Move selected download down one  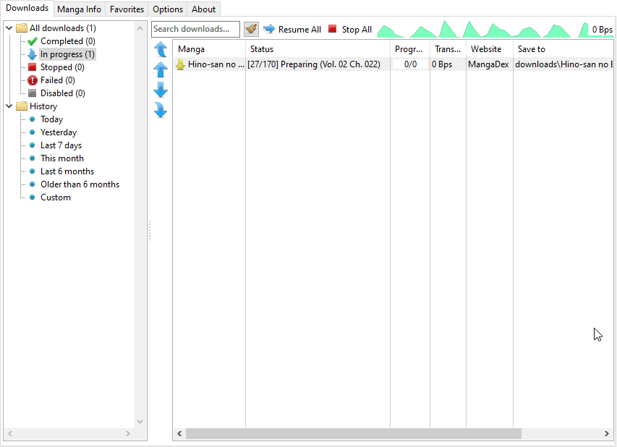click(x=161, y=90)
